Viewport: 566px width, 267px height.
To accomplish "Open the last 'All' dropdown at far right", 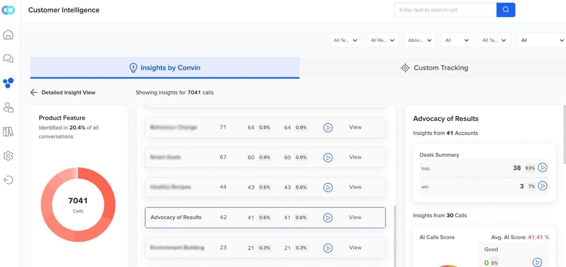I will pos(542,40).
